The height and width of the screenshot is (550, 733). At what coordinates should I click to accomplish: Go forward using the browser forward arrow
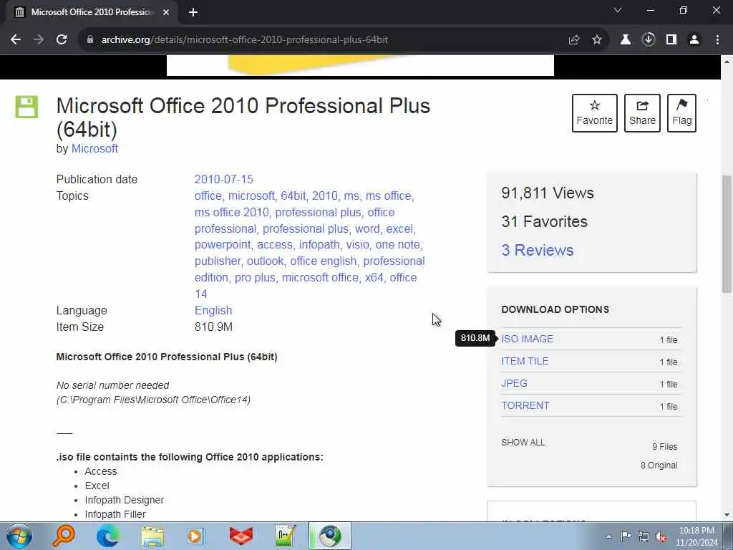click(39, 40)
